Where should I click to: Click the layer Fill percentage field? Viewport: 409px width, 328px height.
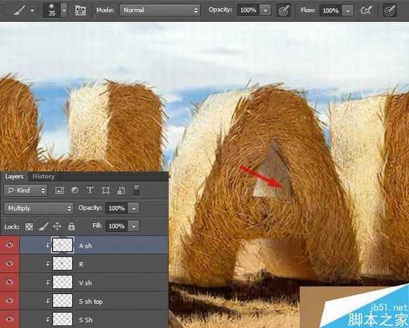click(x=116, y=226)
